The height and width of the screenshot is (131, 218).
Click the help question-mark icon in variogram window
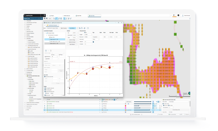tap(88, 28)
